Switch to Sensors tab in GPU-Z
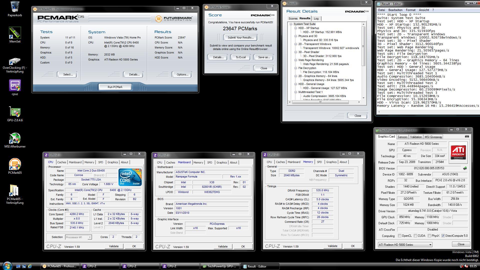Viewport: 480px width, 270px height. tap(402, 137)
